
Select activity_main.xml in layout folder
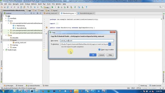click(x=20, y=43)
